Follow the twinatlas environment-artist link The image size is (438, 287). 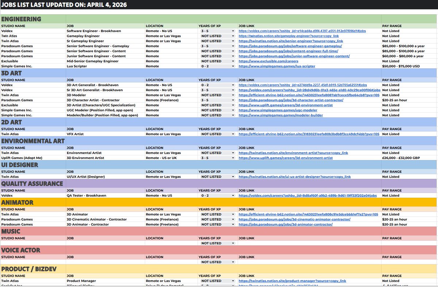pos(293,153)
